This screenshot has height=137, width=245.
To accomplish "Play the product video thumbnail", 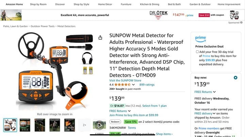I will point(99,125).
